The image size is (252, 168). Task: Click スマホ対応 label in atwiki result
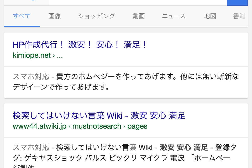pos(31,148)
